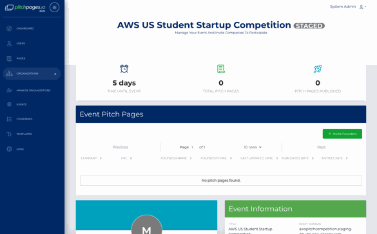
Task: Select the Templates text icon in sidebar
Action: pyautogui.click(x=9, y=134)
